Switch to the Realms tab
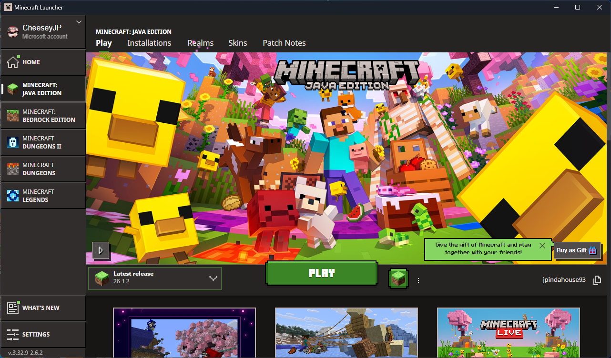The height and width of the screenshot is (358, 611). [x=201, y=43]
